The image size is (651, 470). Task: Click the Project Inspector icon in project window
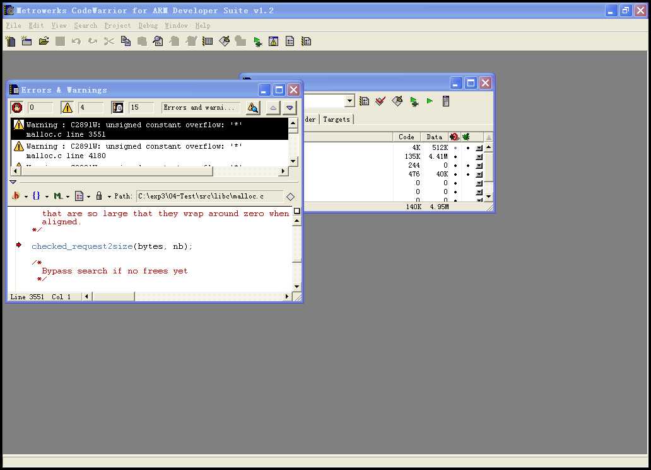tap(446, 101)
